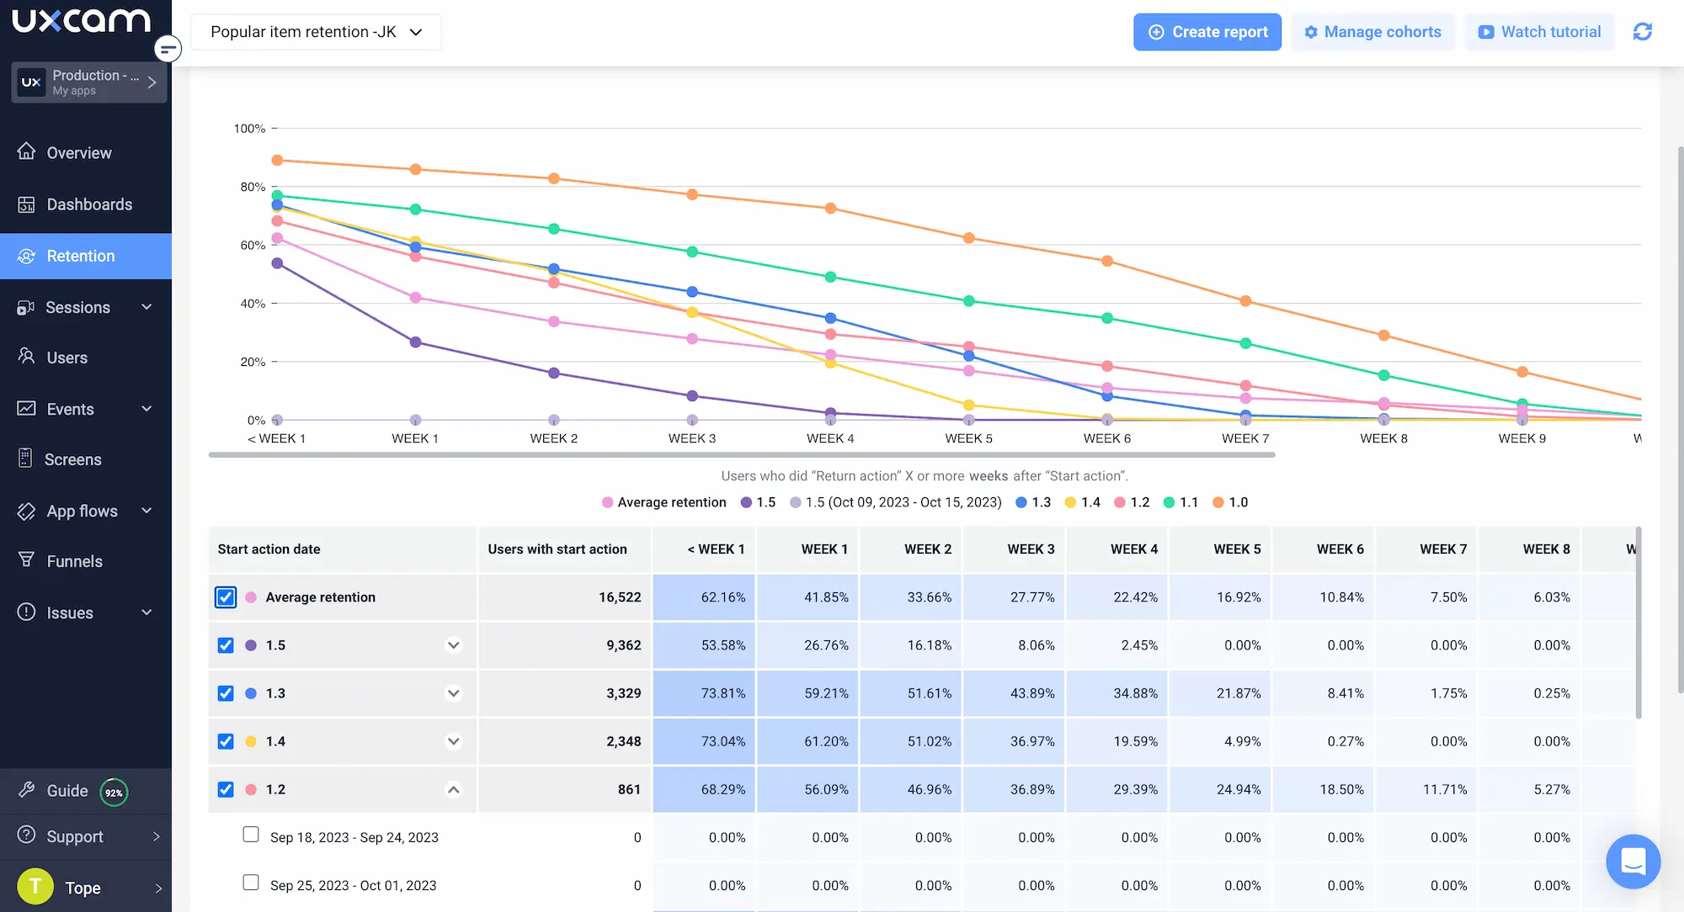Screen dimensions: 1684x912
Task: Click the Overview home icon
Action: [27, 151]
